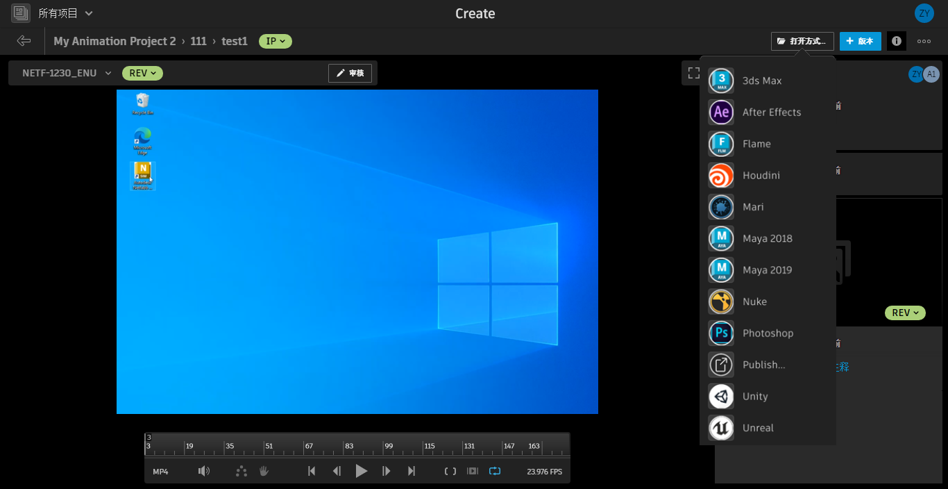Choose Photoshop from the open-with menu

tap(768, 333)
